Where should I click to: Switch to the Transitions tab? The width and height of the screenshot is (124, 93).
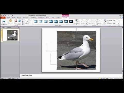tap(26, 18)
